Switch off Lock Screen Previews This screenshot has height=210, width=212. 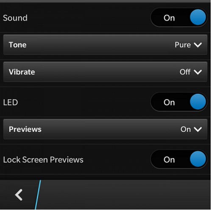click(179, 159)
